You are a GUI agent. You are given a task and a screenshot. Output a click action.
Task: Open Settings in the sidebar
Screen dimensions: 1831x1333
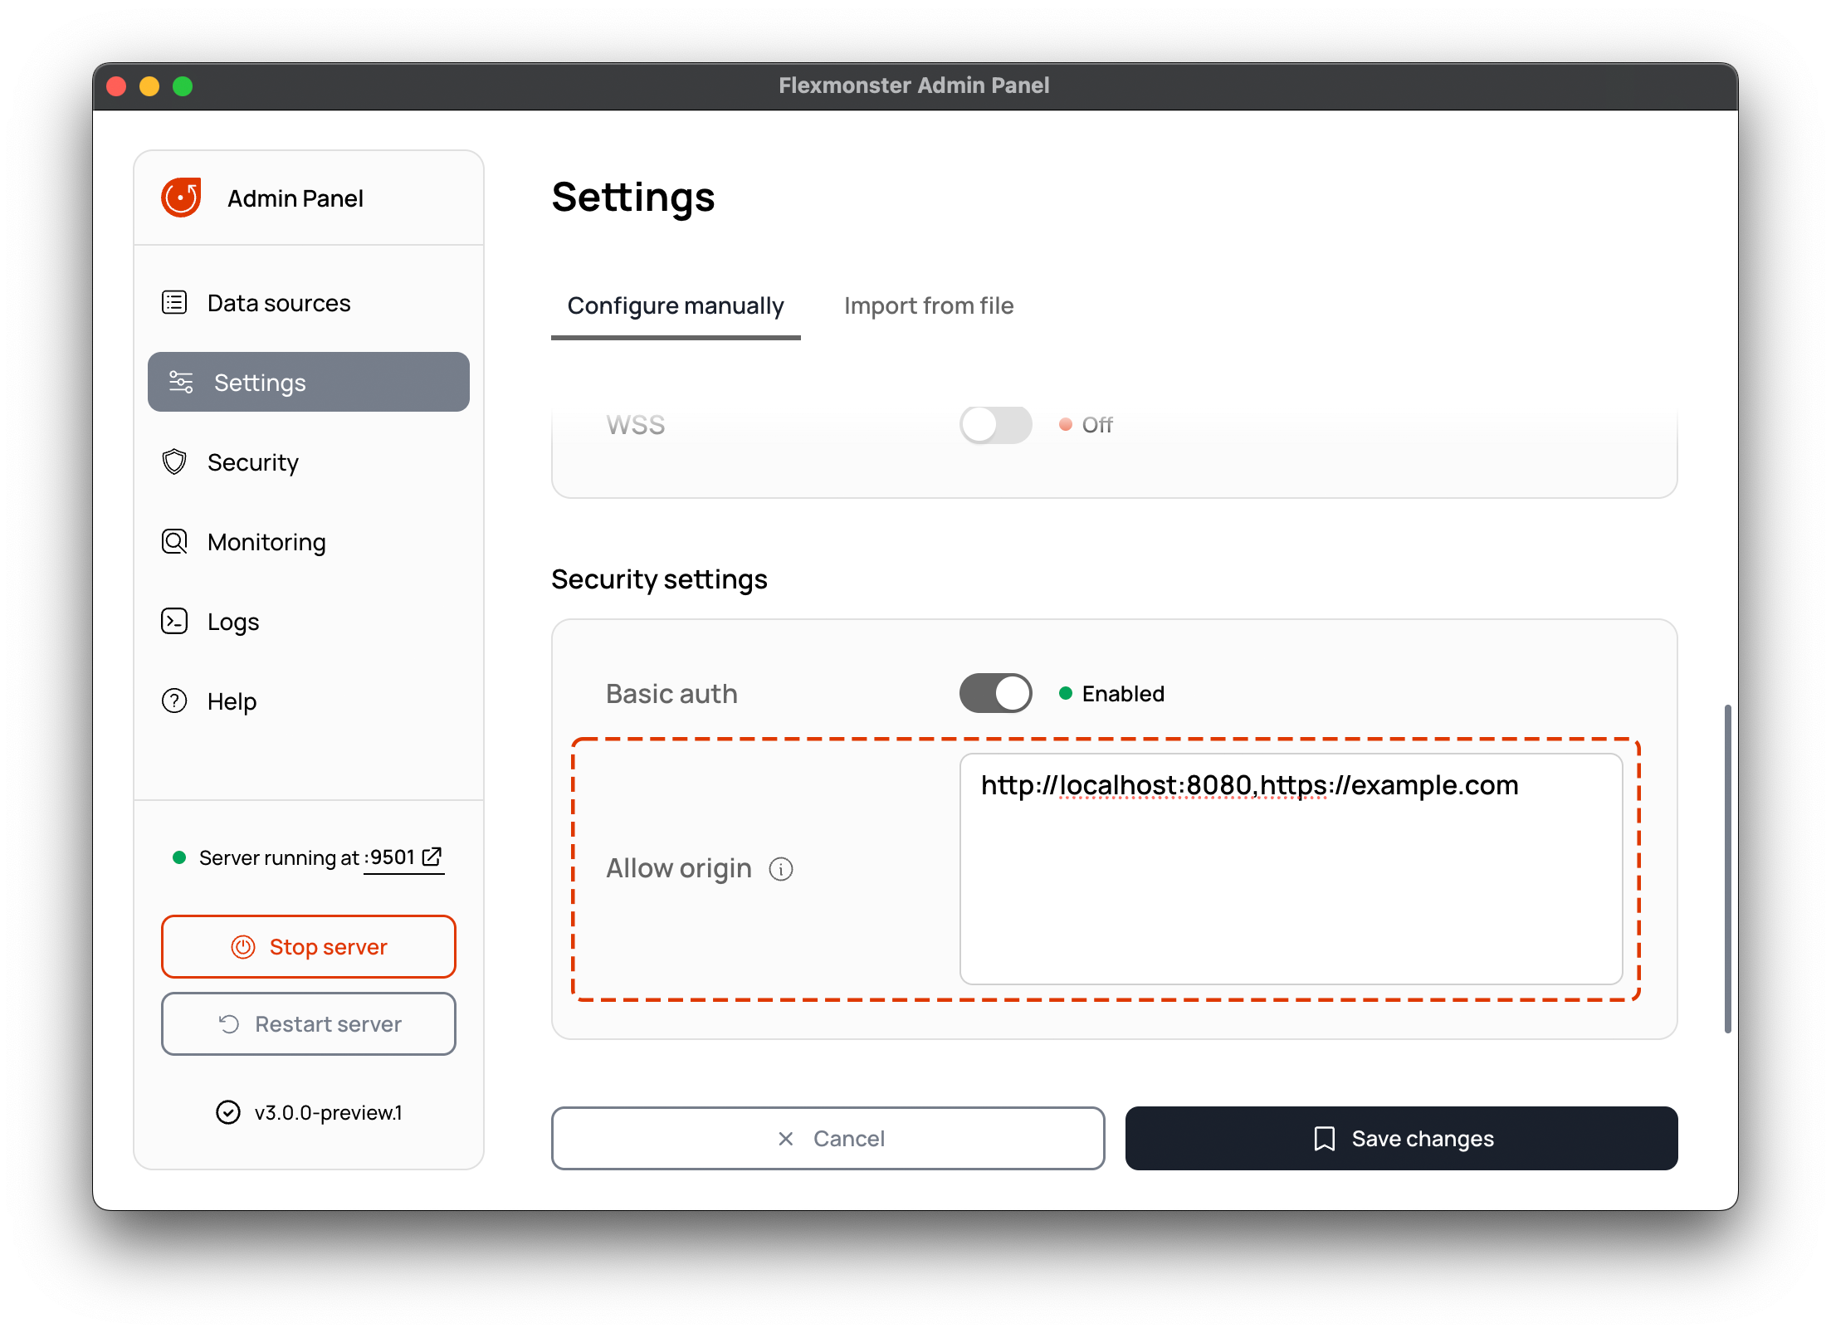309,383
